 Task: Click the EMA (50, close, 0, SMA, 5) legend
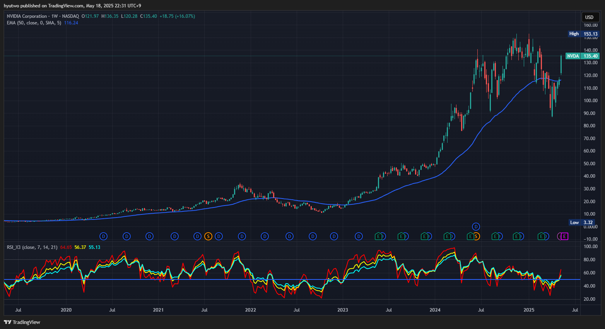point(34,23)
